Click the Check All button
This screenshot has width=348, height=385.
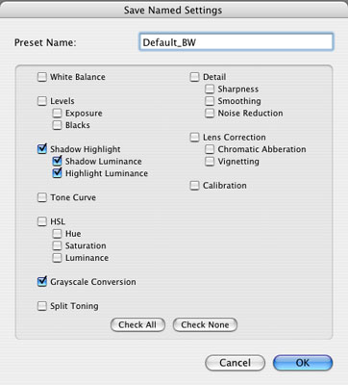137,324
